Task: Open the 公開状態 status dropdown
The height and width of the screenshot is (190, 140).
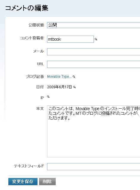Action: point(94,25)
